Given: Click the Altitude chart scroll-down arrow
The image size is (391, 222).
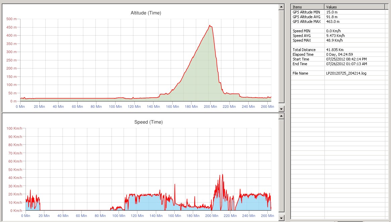Looking at the screenshot, I should pos(281,109).
